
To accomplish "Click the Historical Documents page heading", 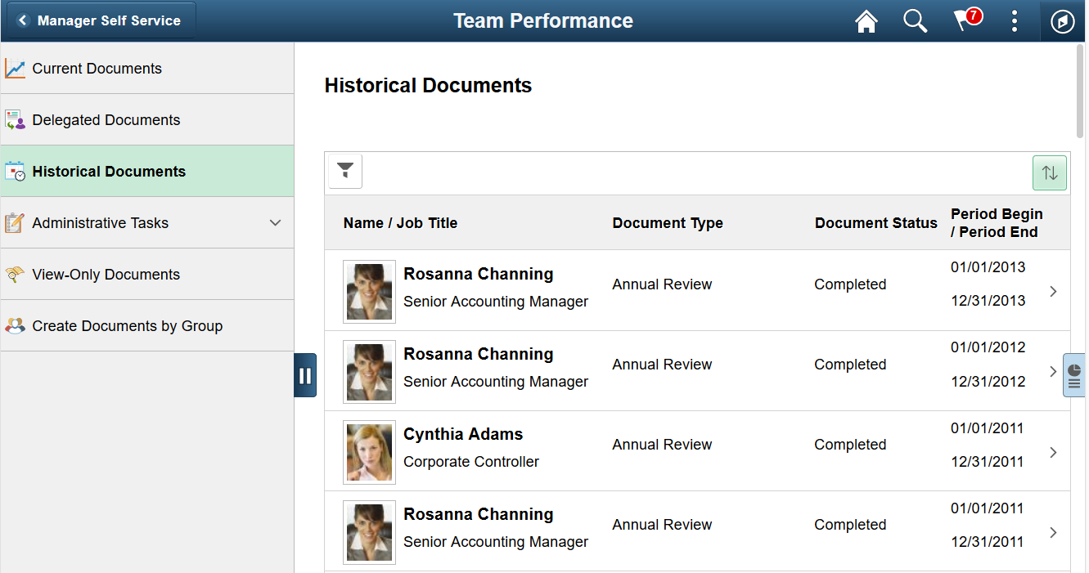I will 429,85.
